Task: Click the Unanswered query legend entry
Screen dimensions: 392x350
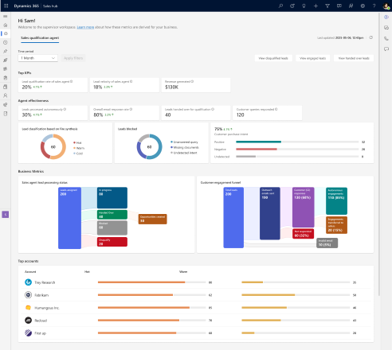Action: 184,142
